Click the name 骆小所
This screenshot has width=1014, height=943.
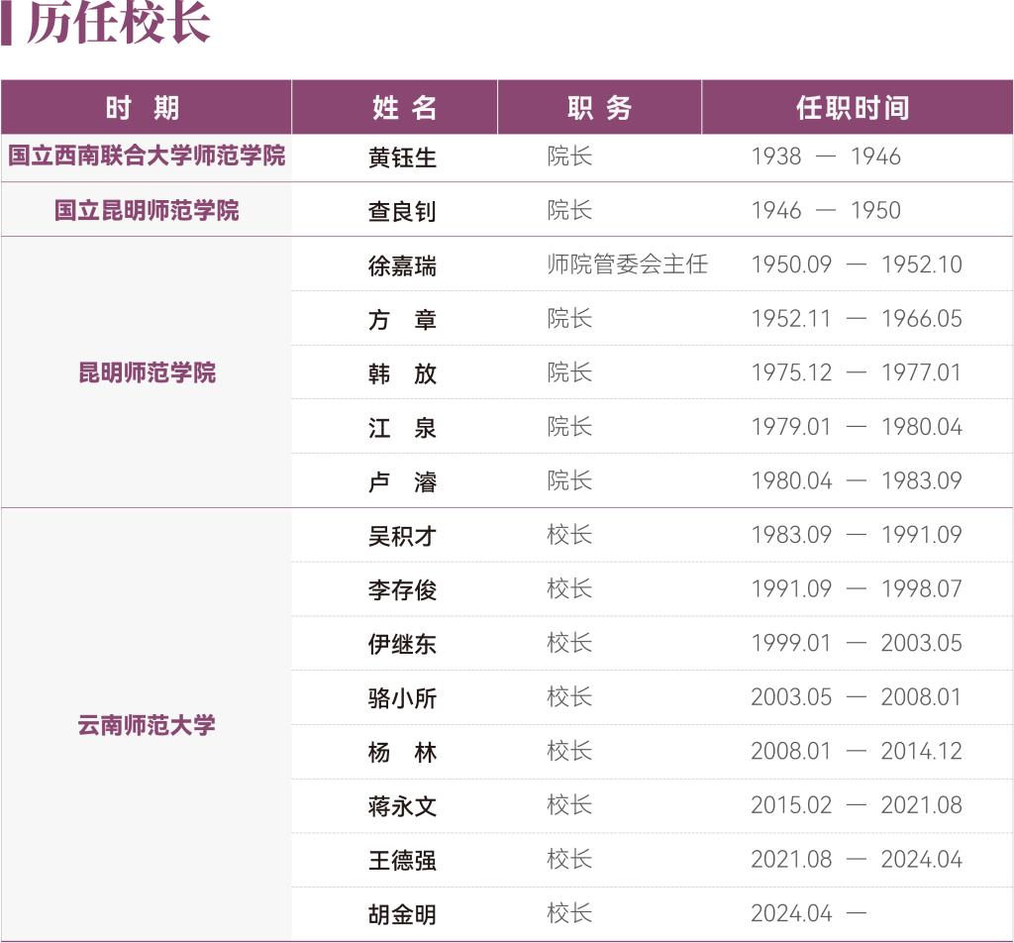pyautogui.click(x=402, y=698)
